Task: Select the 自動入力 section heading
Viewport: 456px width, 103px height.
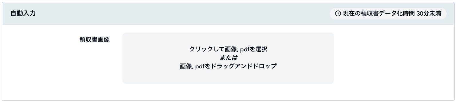Action: coord(23,13)
